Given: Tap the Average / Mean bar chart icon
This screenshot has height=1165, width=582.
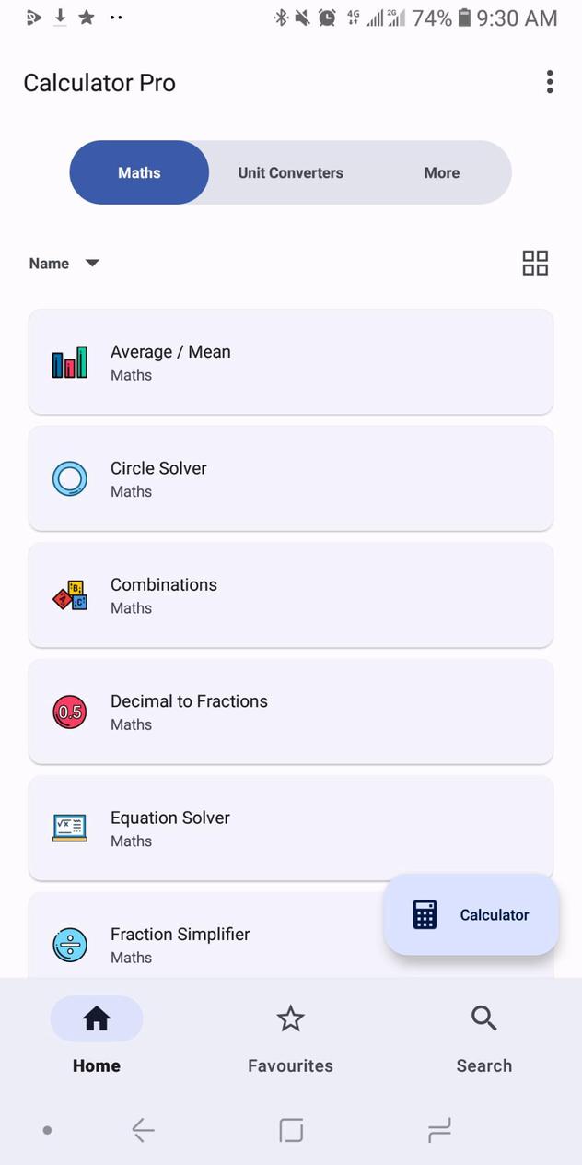Looking at the screenshot, I should [70, 362].
